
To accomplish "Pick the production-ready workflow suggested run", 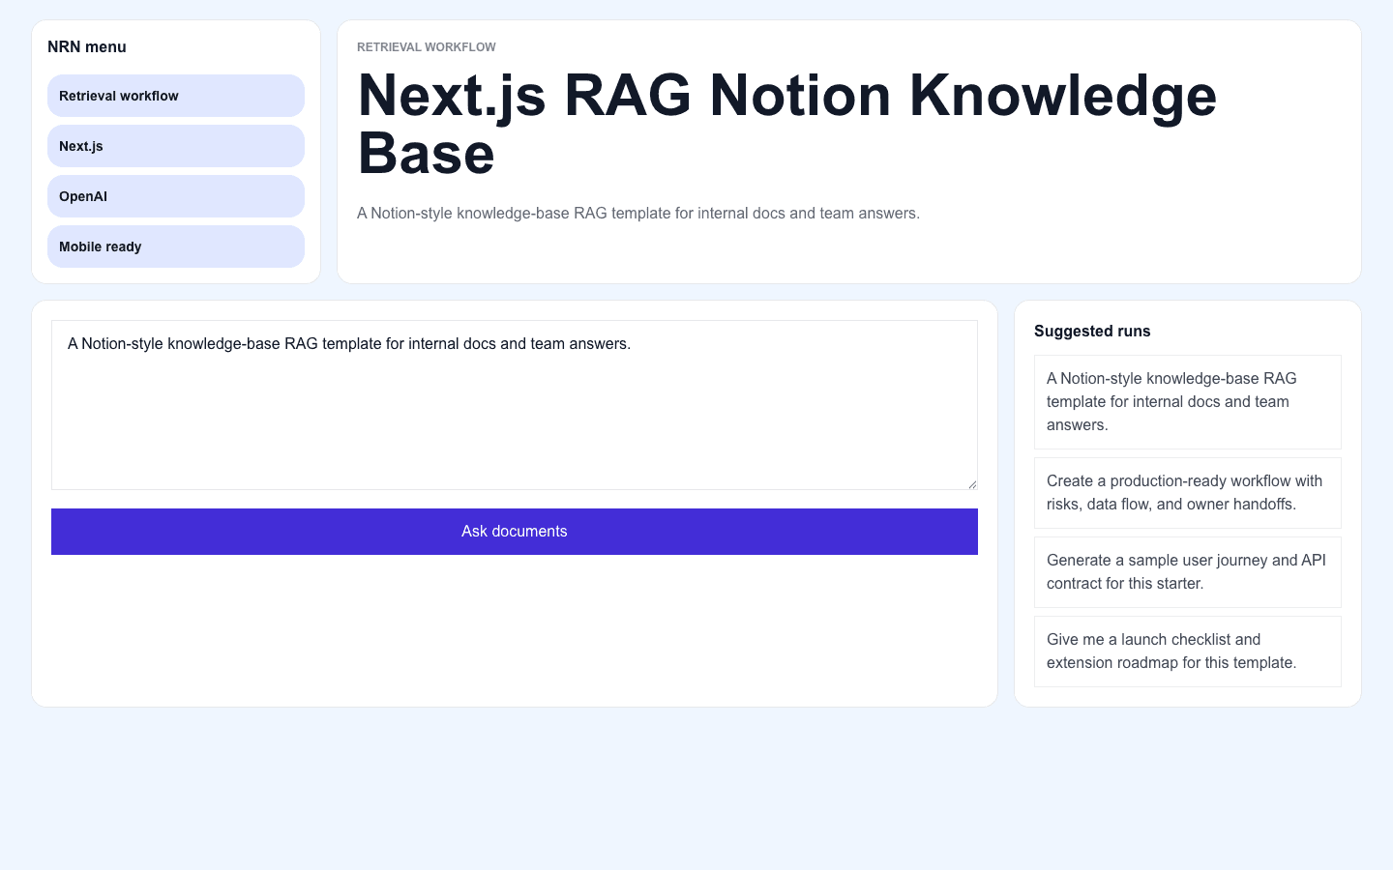I will tap(1188, 493).
